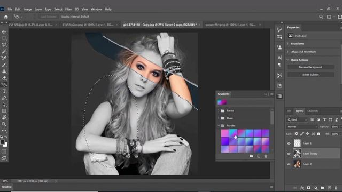
Task: Expand the Blues gradient folder
Action: pos(219,118)
